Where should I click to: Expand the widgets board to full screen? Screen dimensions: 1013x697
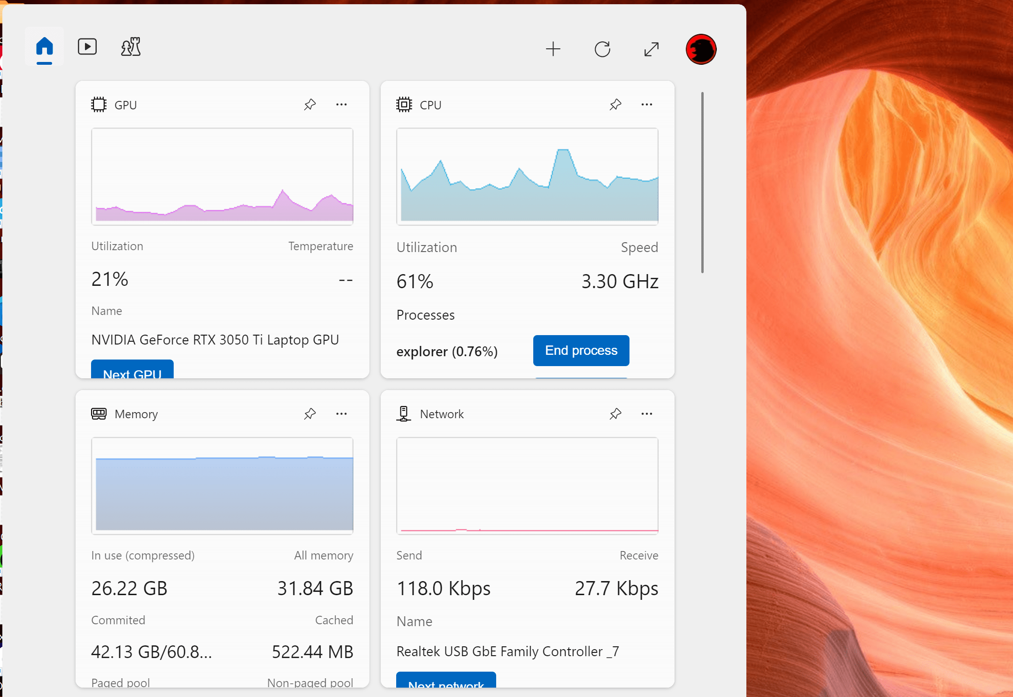point(651,49)
